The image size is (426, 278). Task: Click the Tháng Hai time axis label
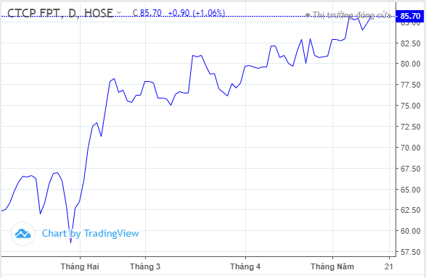80,266
